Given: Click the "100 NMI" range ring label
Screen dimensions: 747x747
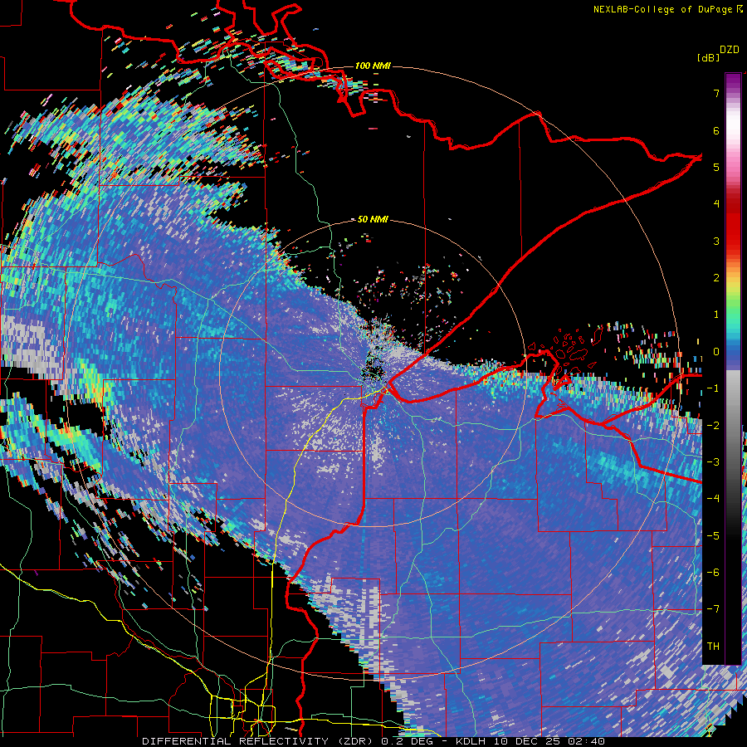Looking at the screenshot, I should (373, 66).
